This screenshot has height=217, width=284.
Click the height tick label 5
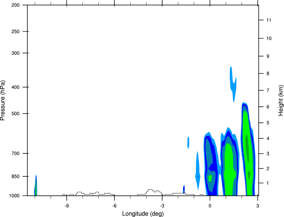268,123
